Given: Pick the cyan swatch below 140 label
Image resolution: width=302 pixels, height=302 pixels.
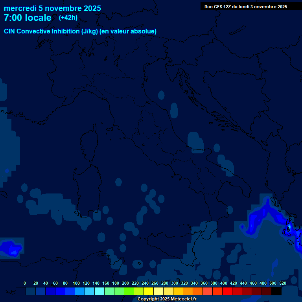Looking at the screenshot, I should (x=99, y=291).
